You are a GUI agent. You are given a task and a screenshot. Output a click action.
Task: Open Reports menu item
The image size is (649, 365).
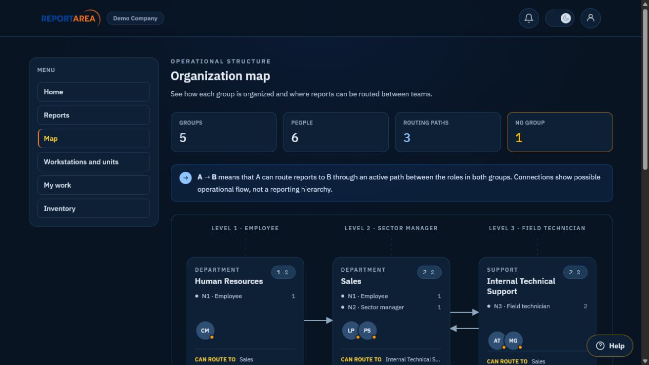[94, 115]
